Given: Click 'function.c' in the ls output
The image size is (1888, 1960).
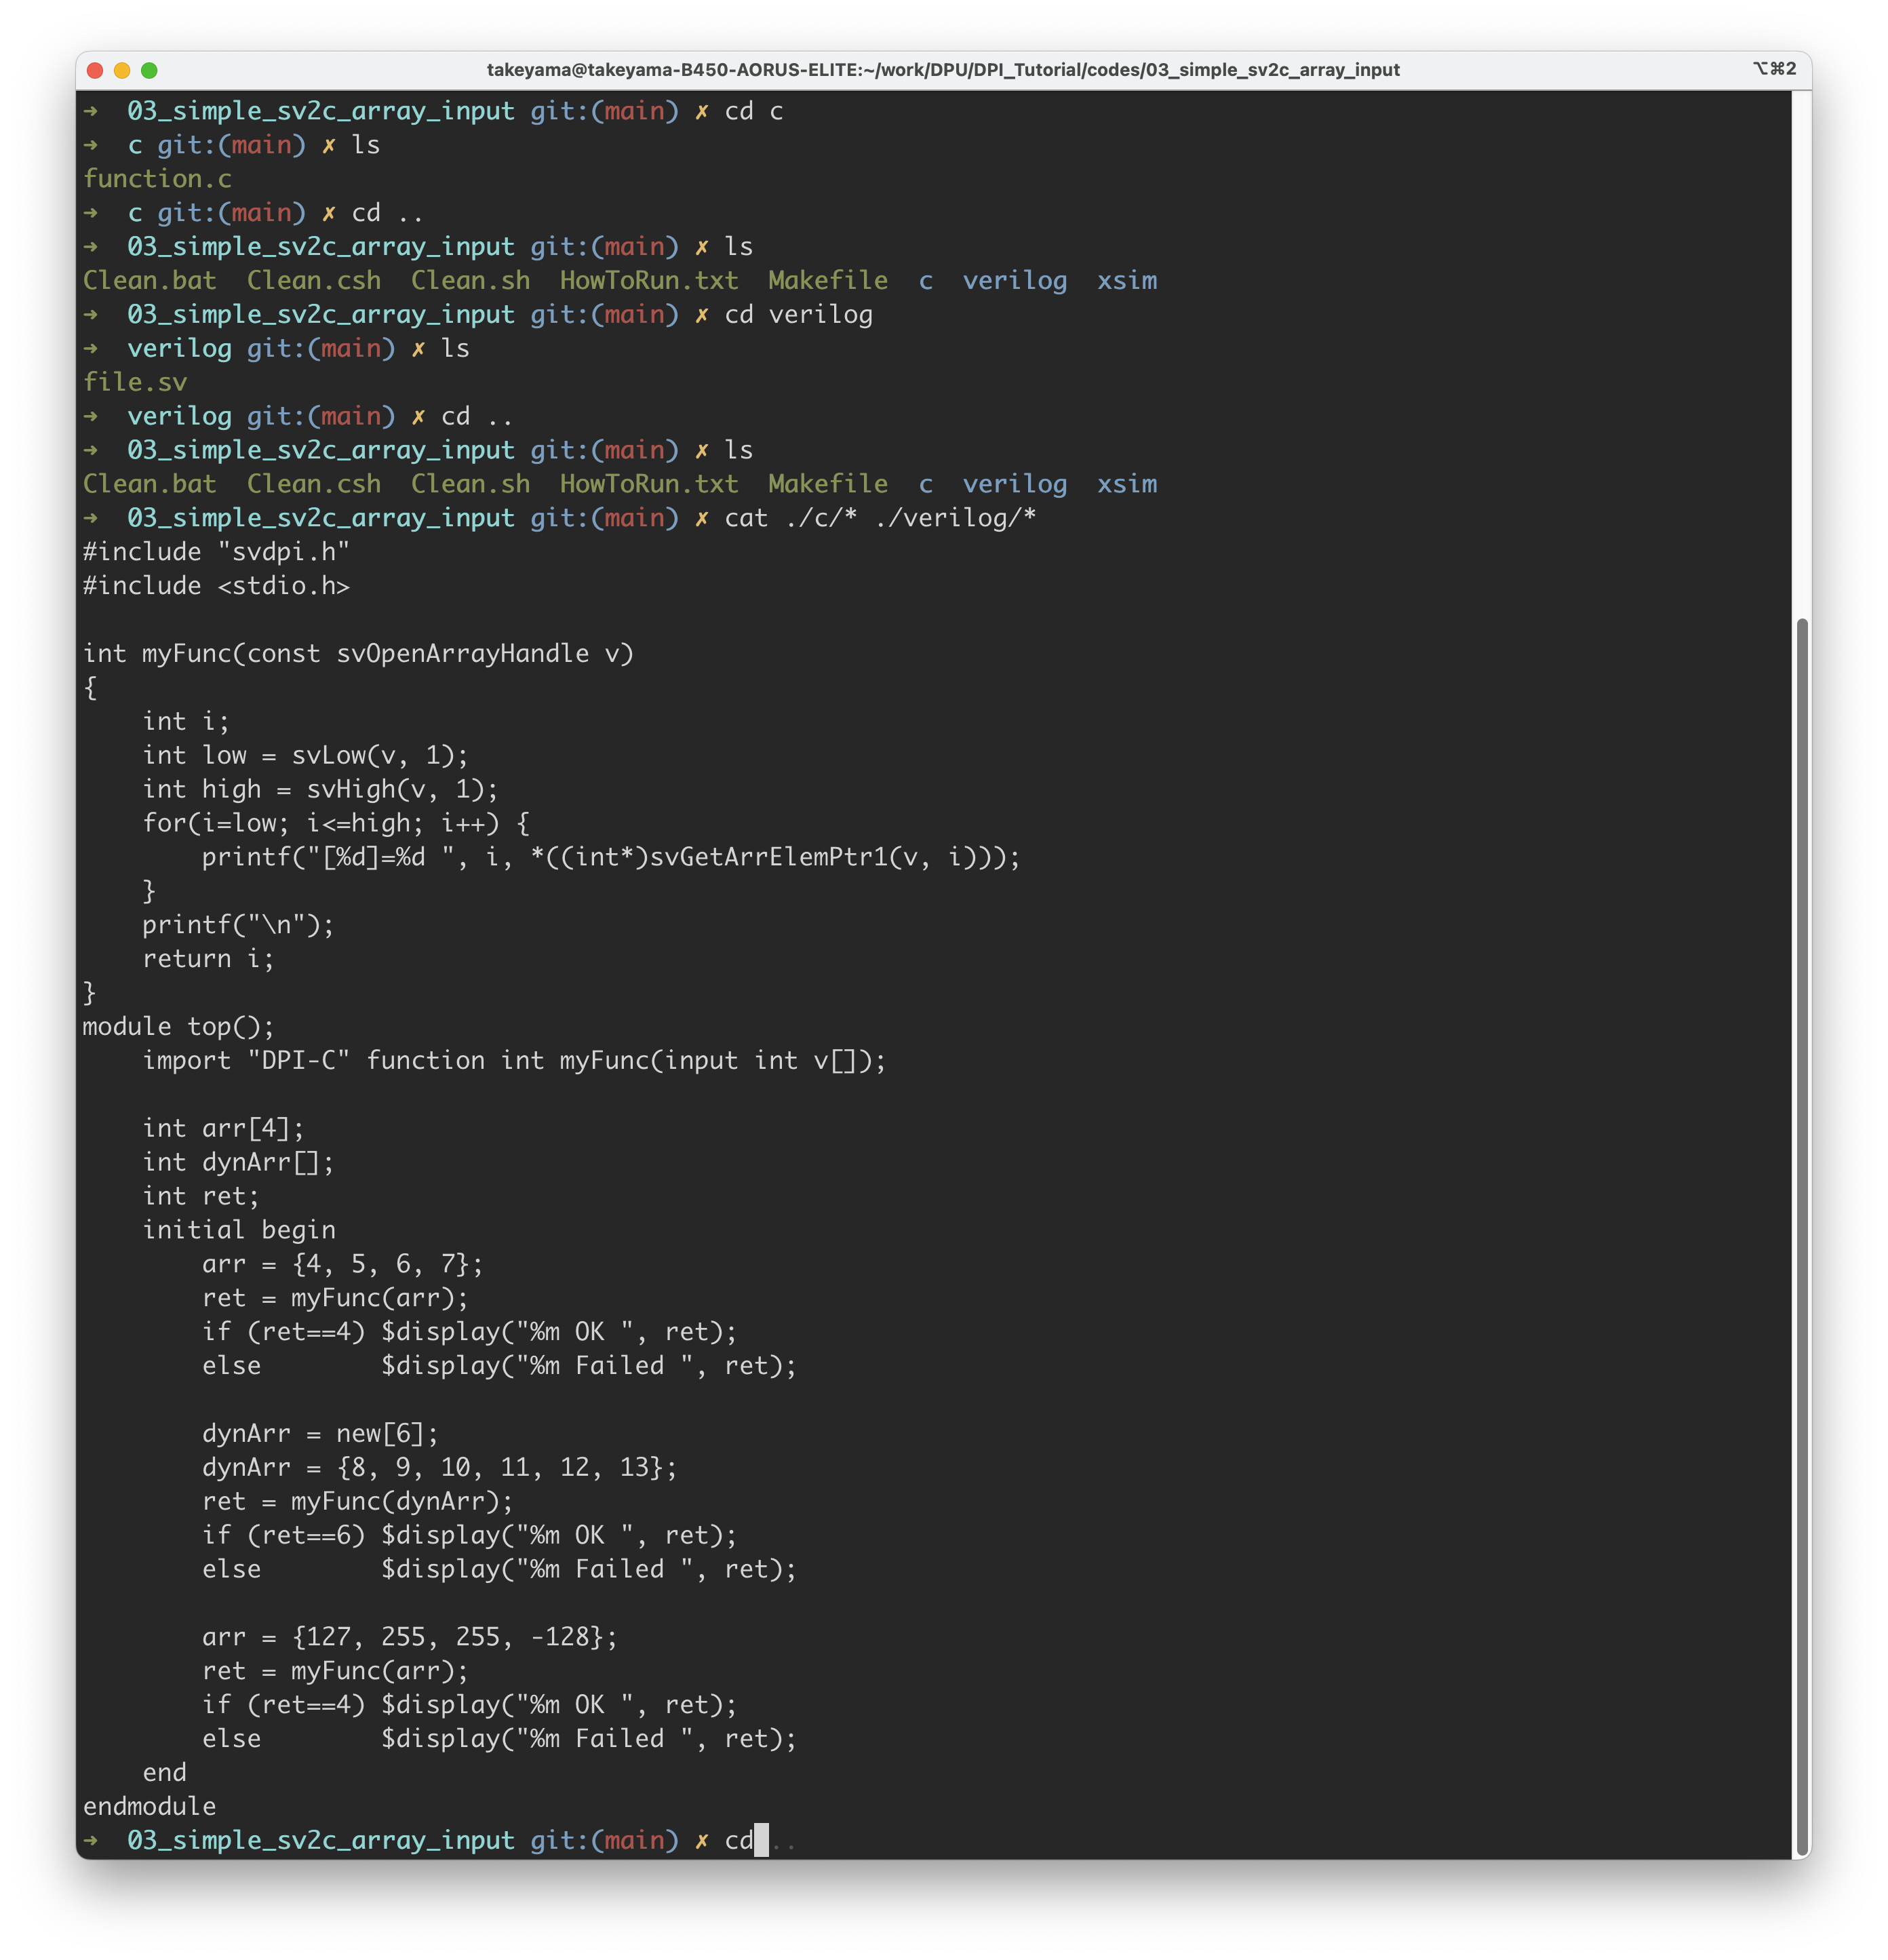Looking at the screenshot, I should (157, 179).
